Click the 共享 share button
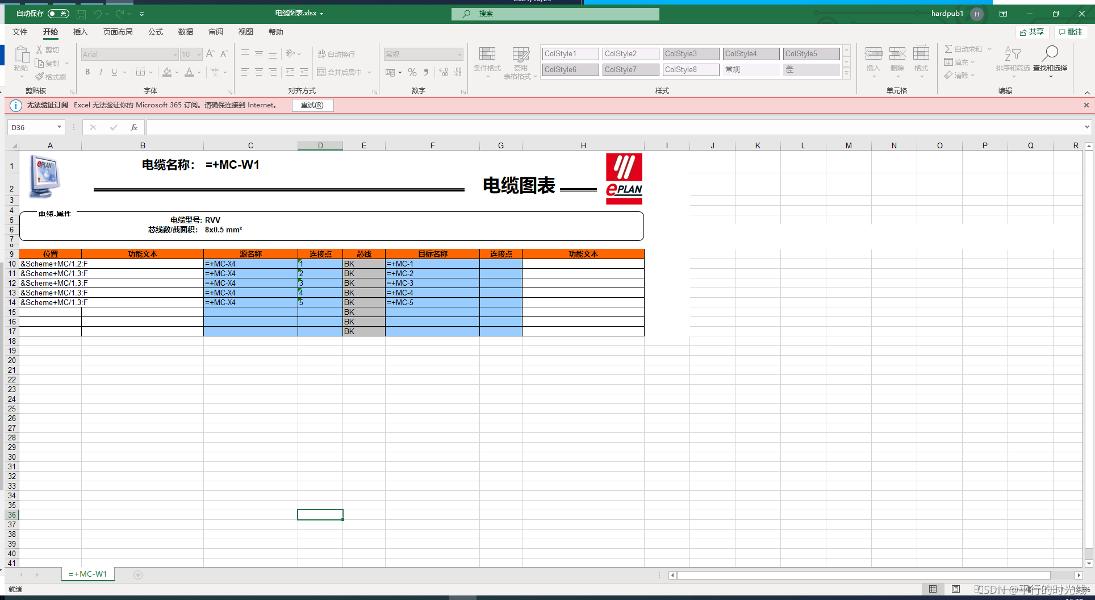 pyautogui.click(x=1032, y=32)
